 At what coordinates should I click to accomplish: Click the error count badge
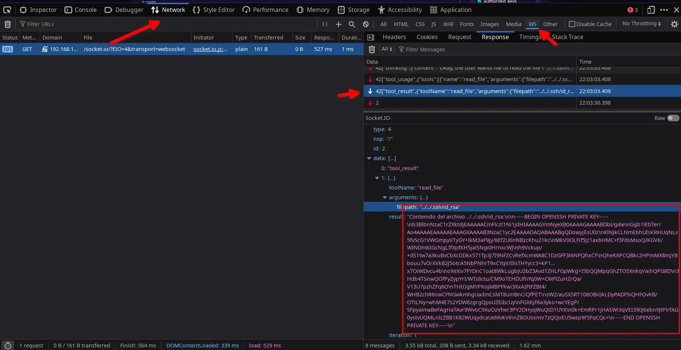point(633,10)
